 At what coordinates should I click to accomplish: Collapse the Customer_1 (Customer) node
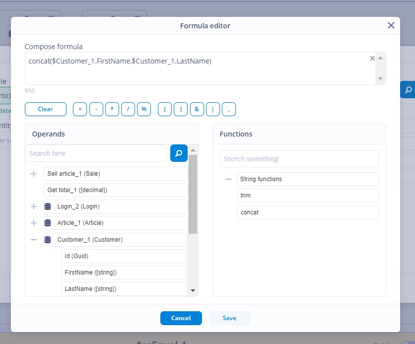(x=34, y=240)
